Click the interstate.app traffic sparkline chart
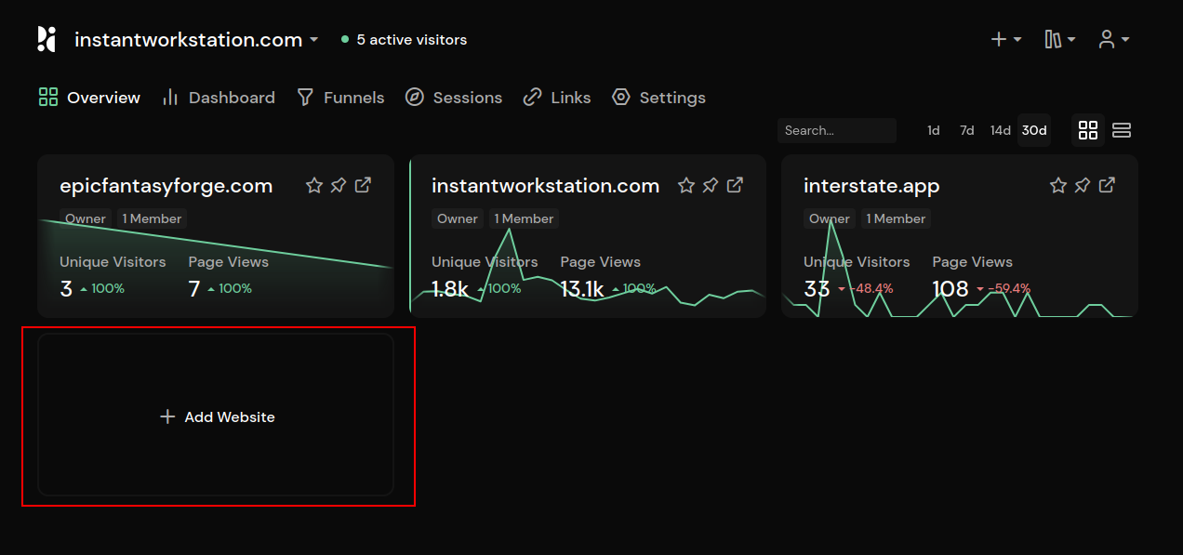 pos(959,269)
